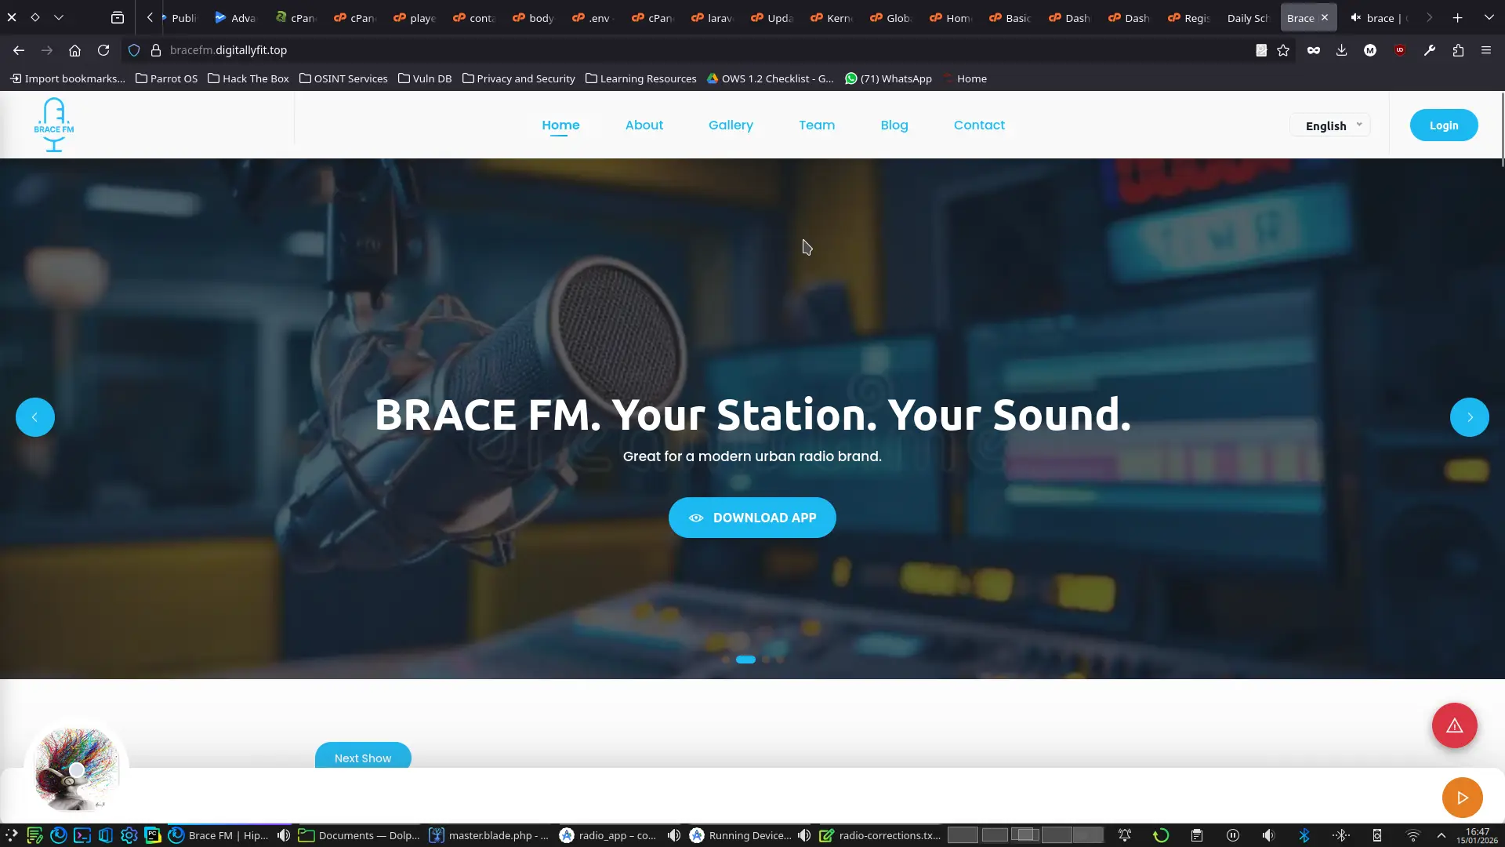Click the red warning triangle button

(1454, 725)
